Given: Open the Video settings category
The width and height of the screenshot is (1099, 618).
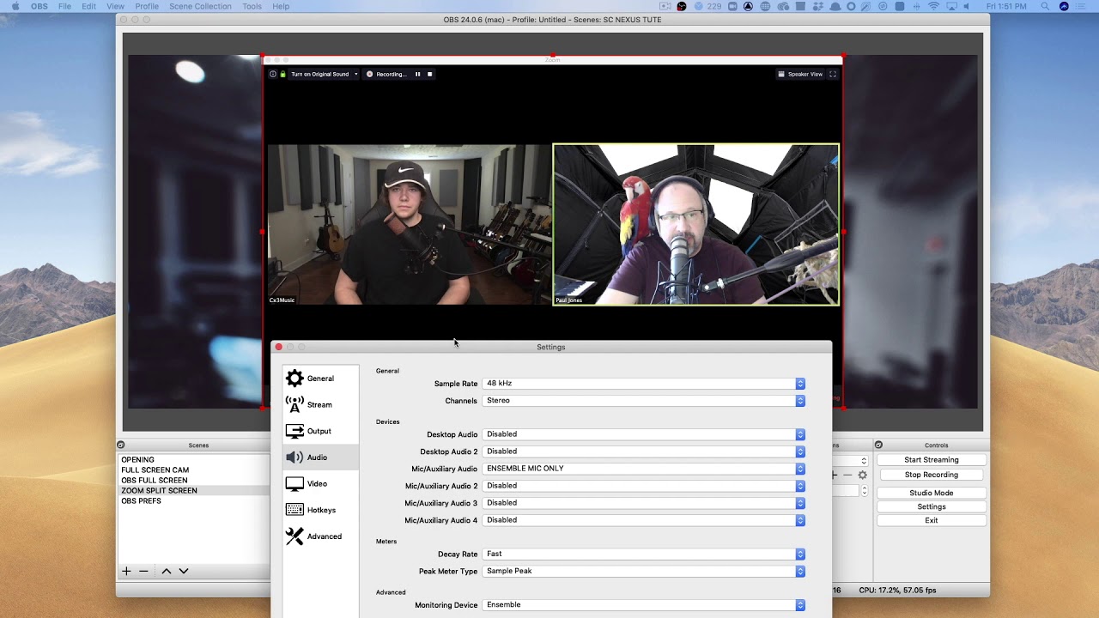Looking at the screenshot, I should point(320,484).
